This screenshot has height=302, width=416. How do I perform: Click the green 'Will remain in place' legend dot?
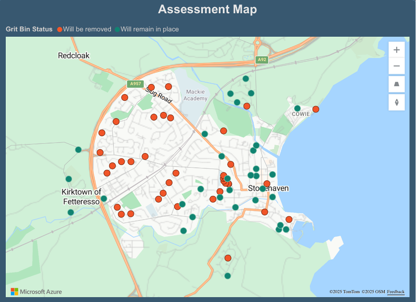pyautogui.click(x=117, y=29)
